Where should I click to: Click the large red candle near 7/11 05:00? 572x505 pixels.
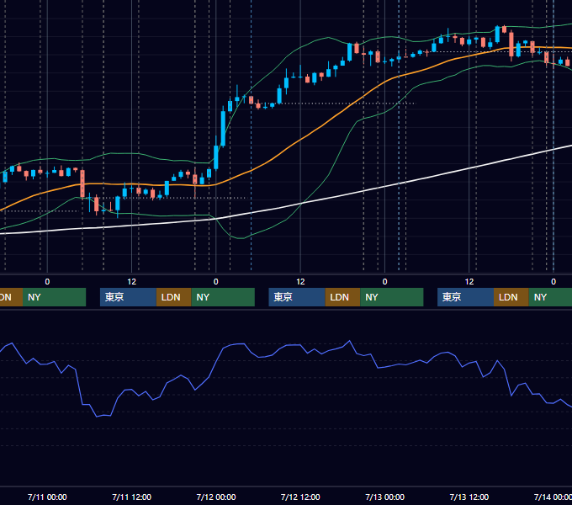coord(82,183)
